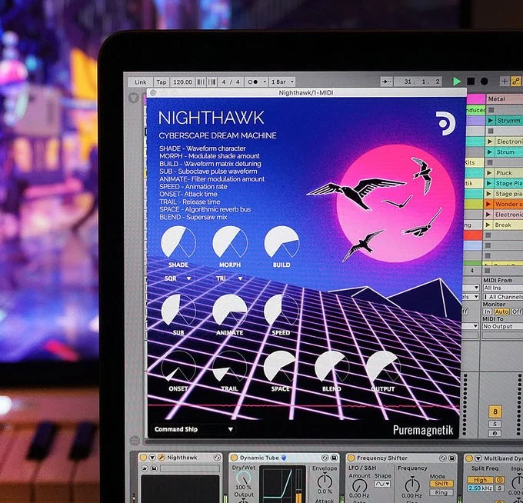Toggle the Frequency Shifter device activator

tap(351, 458)
